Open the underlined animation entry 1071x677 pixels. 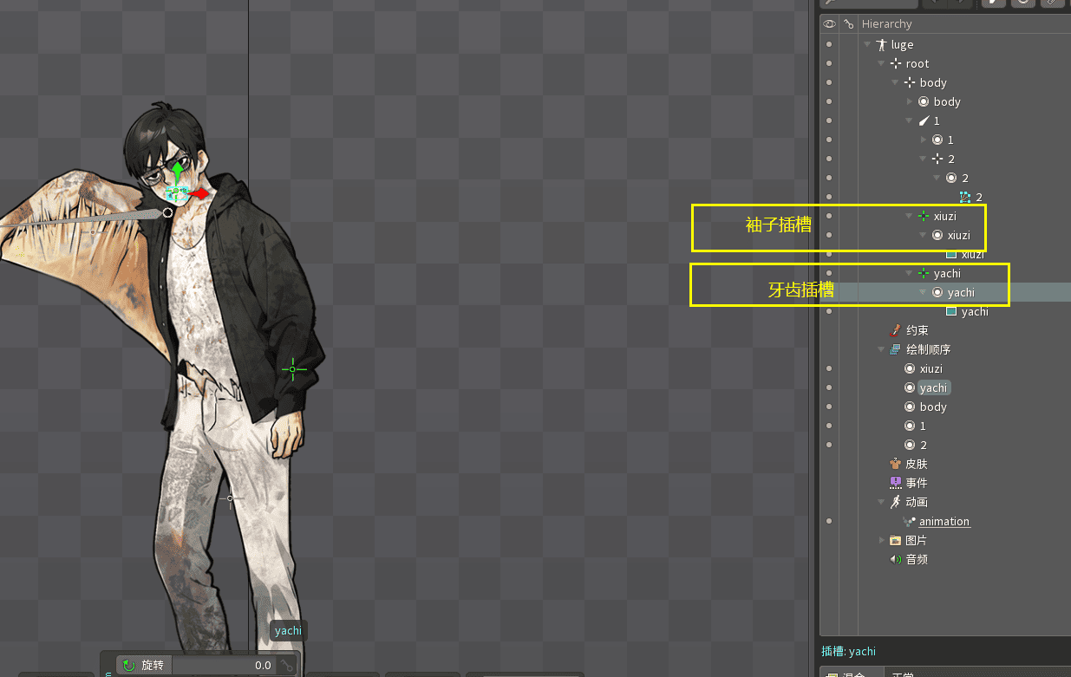[944, 521]
